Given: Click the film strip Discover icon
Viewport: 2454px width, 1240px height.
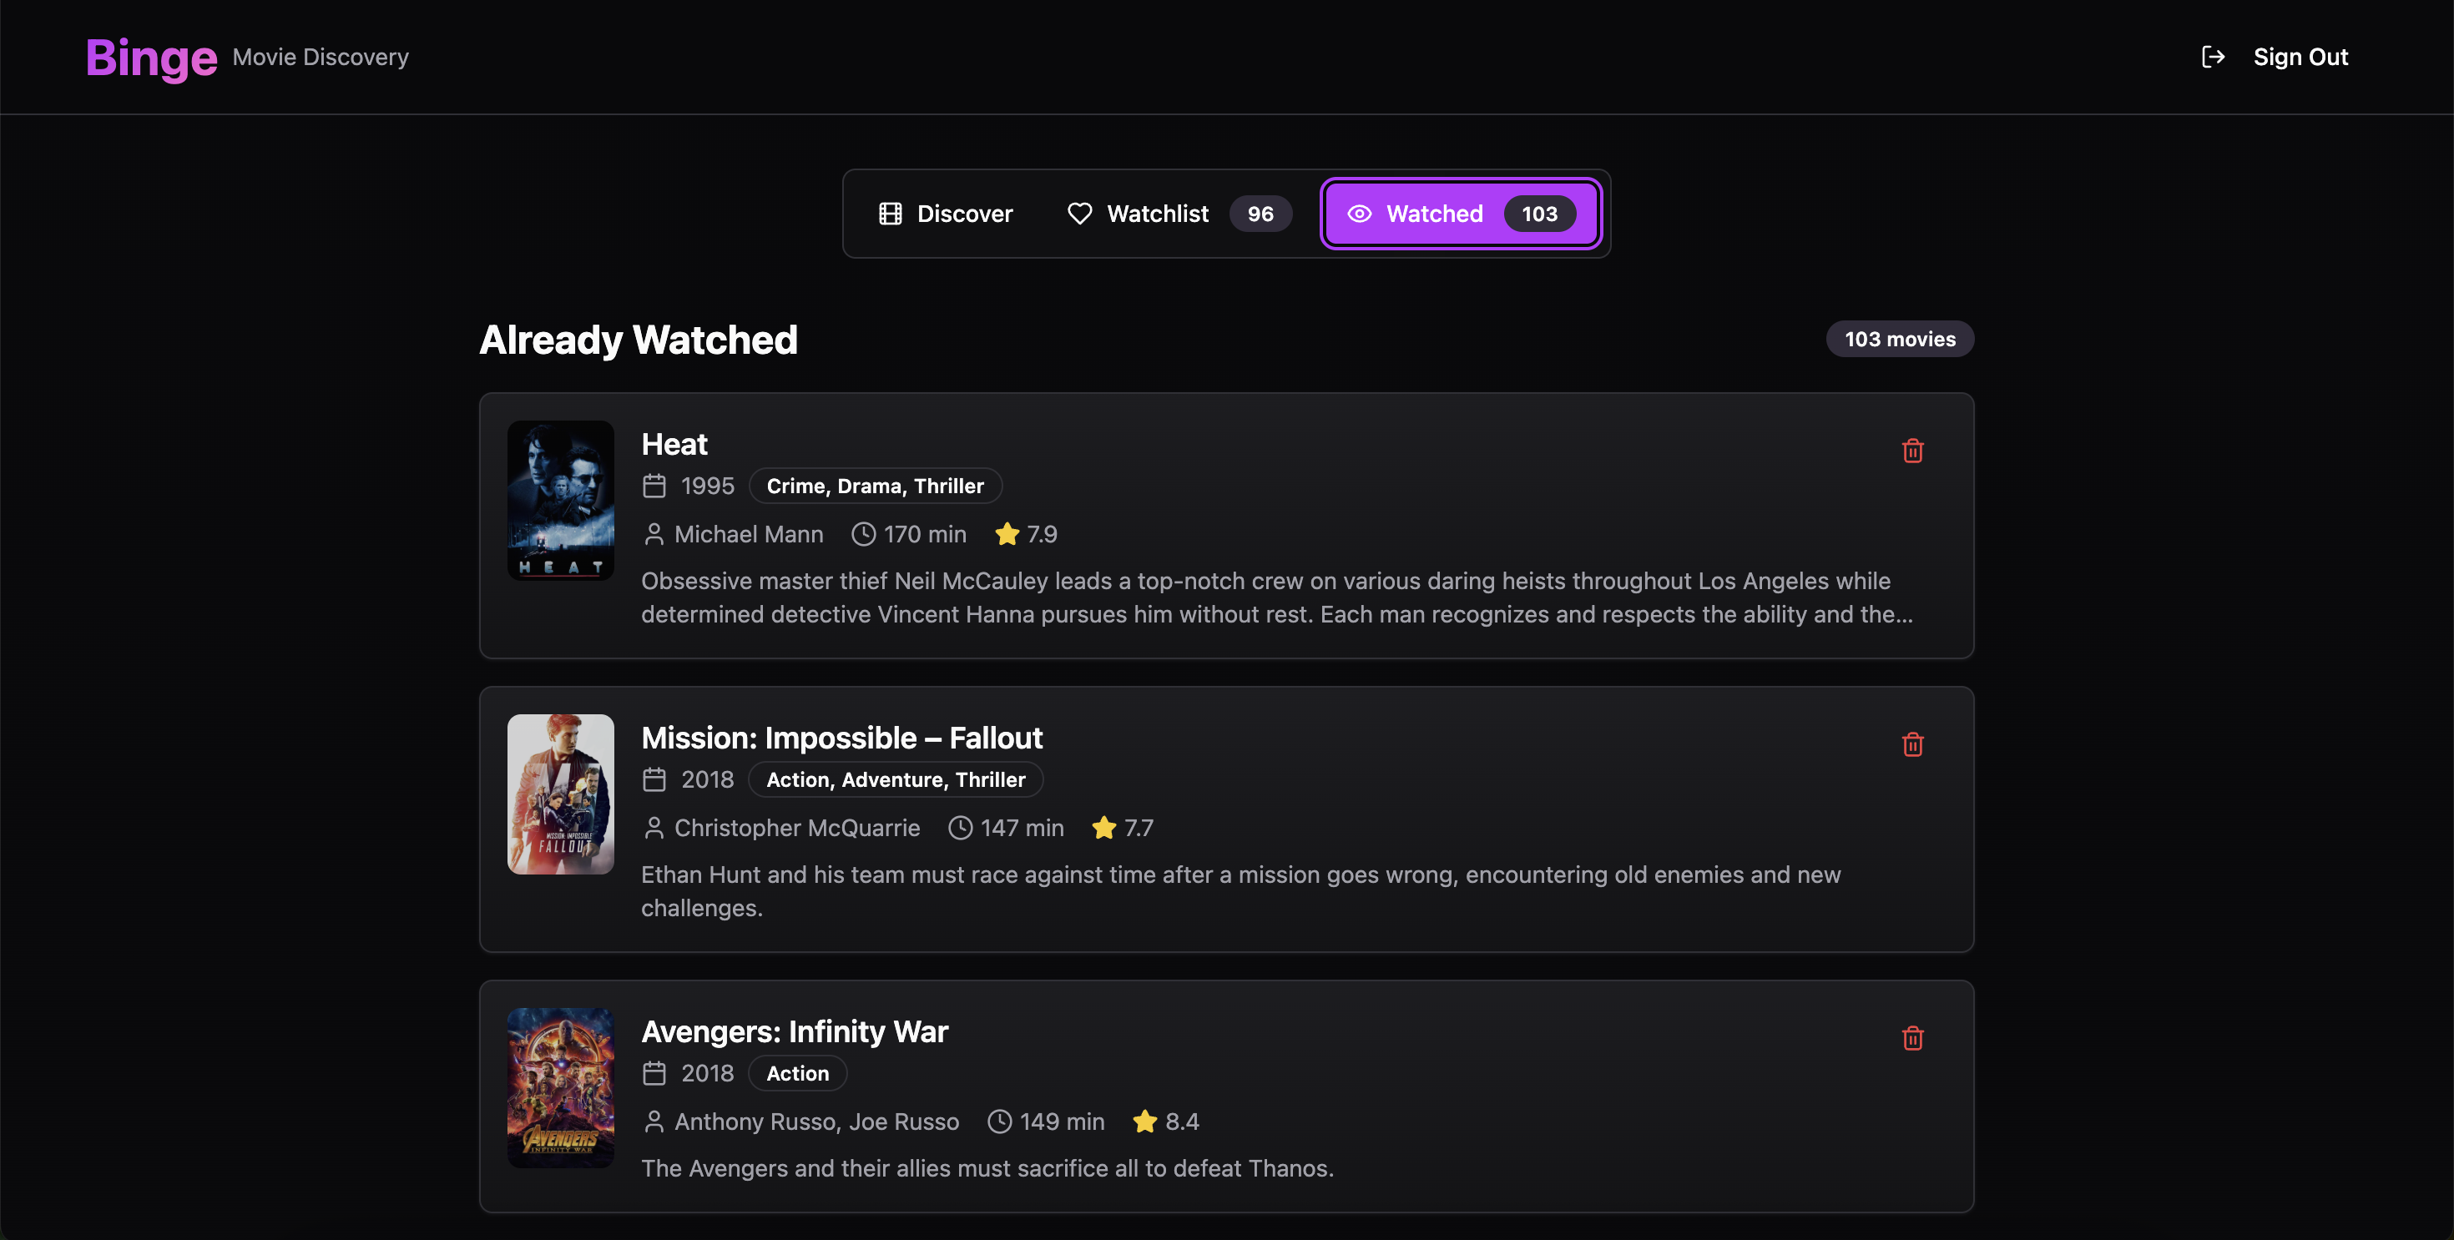Looking at the screenshot, I should [x=890, y=214].
